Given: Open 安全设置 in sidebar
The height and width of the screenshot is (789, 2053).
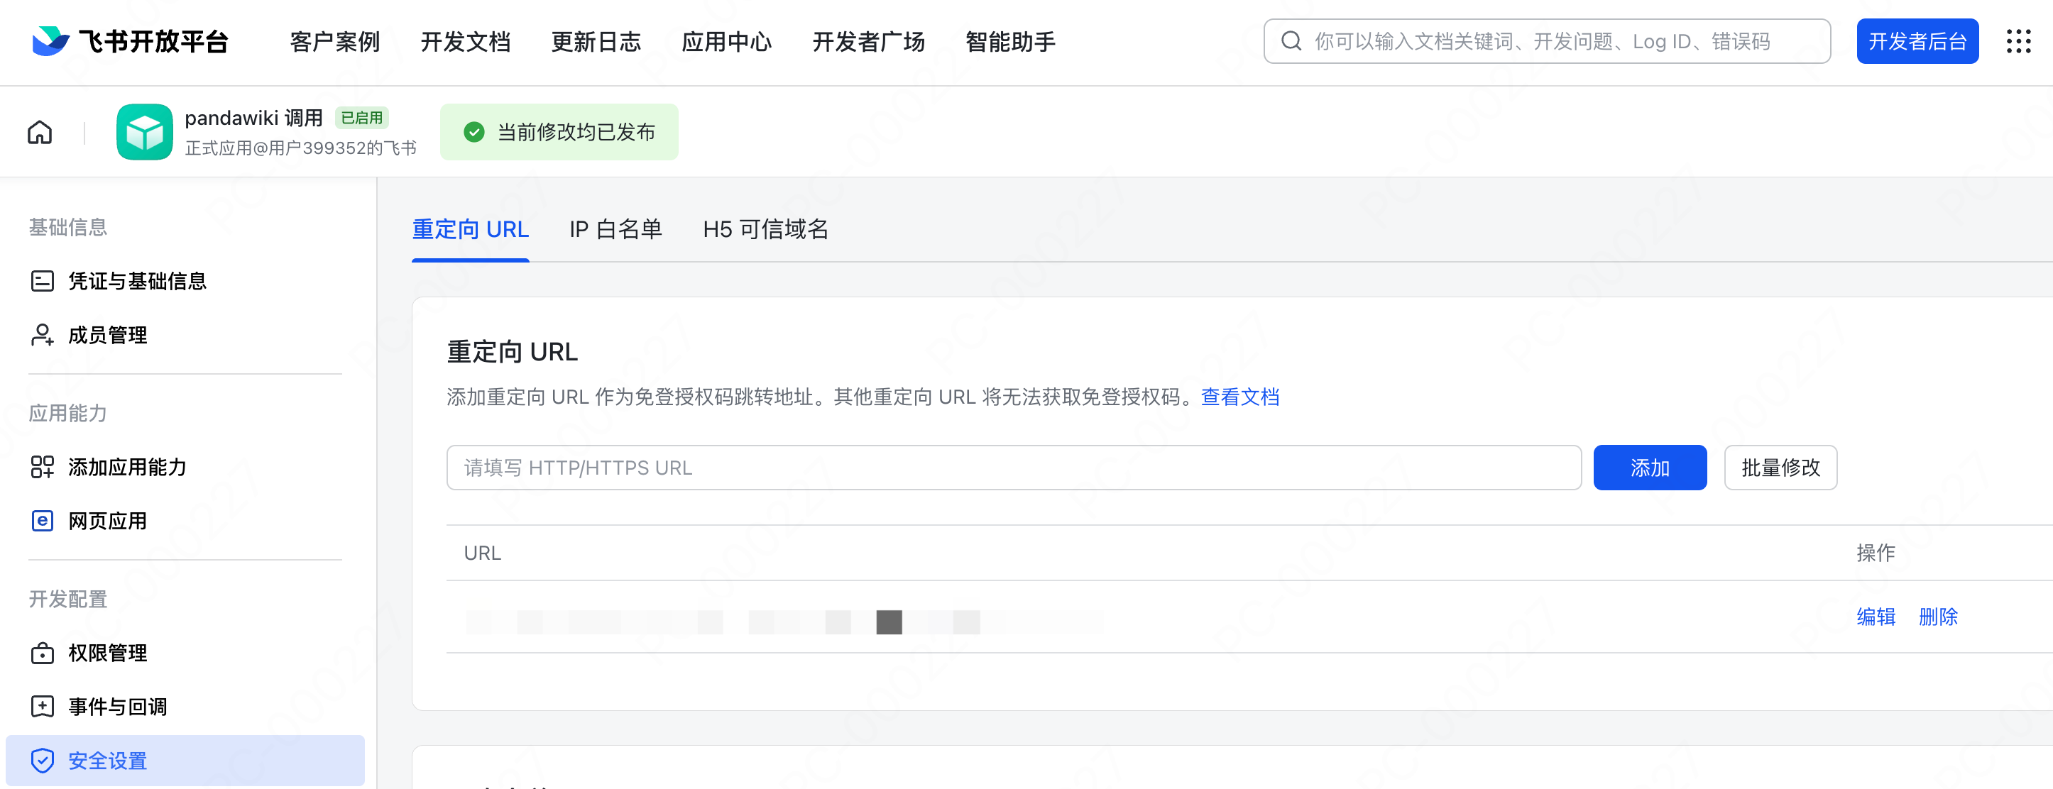Looking at the screenshot, I should pyautogui.click(x=185, y=761).
